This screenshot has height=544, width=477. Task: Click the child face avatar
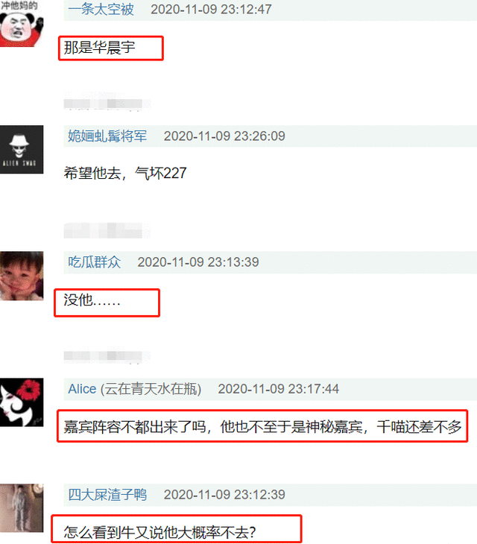click(x=22, y=276)
